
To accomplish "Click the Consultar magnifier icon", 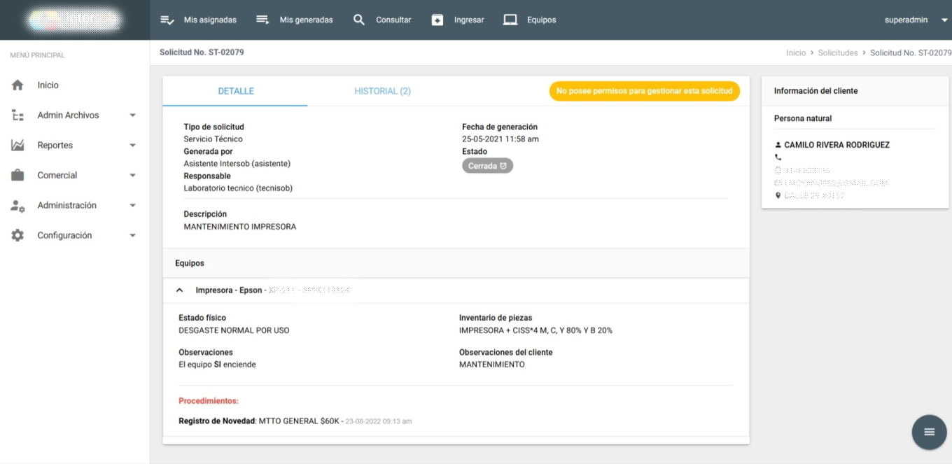I will pos(359,20).
